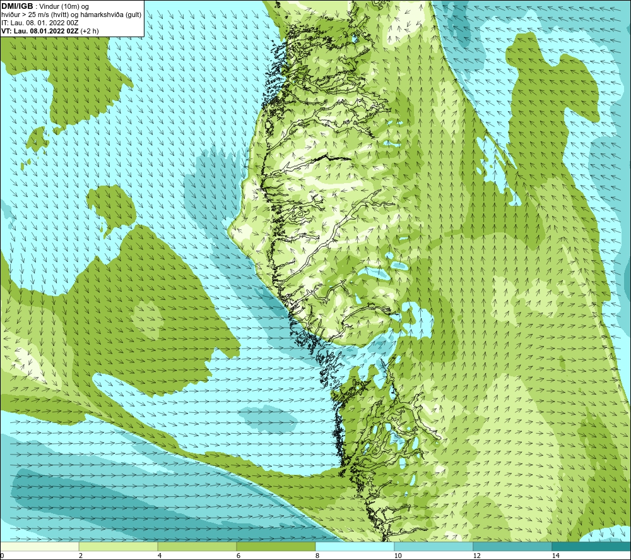
Task: Click the light green 2–4 legend swatch
Action: tap(119, 546)
